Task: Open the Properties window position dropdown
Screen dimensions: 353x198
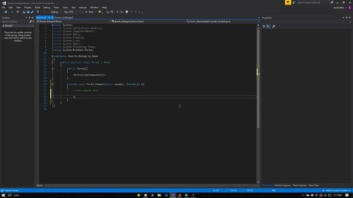Action: [344, 18]
